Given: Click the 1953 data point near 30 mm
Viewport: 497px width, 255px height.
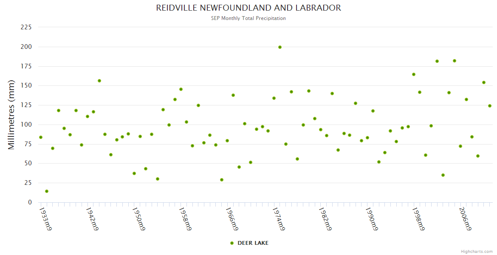Looking at the screenshot, I should tap(158, 179).
